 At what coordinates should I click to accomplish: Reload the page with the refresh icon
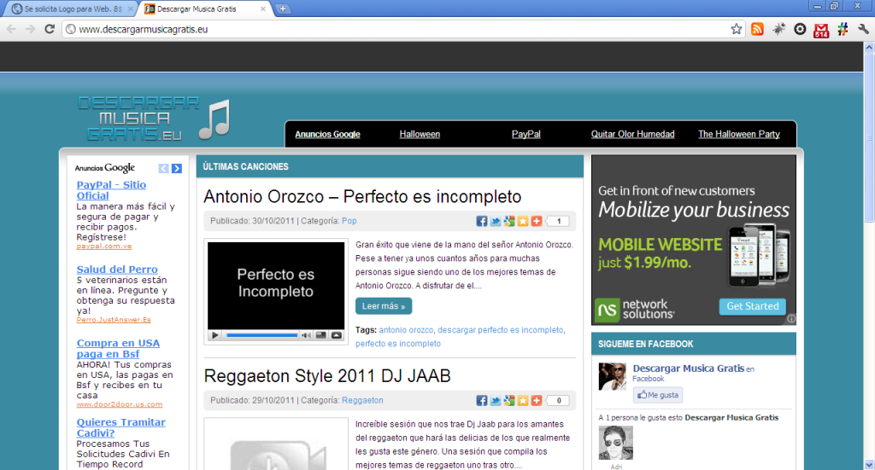pos(50,29)
